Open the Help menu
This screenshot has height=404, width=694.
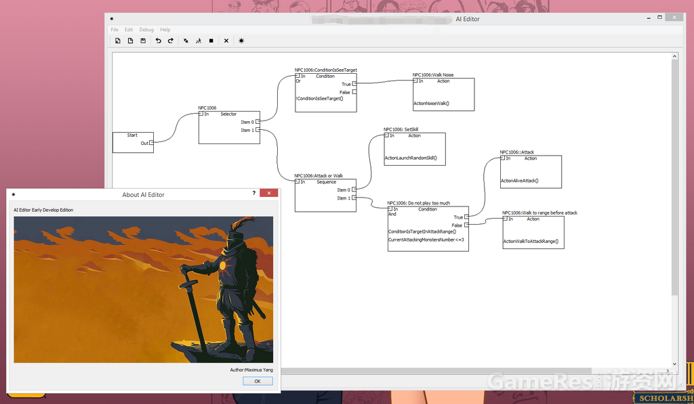click(165, 30)
